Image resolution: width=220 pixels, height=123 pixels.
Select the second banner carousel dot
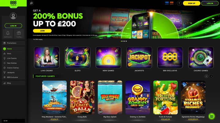pyautogui.click(x=123, y=41)
